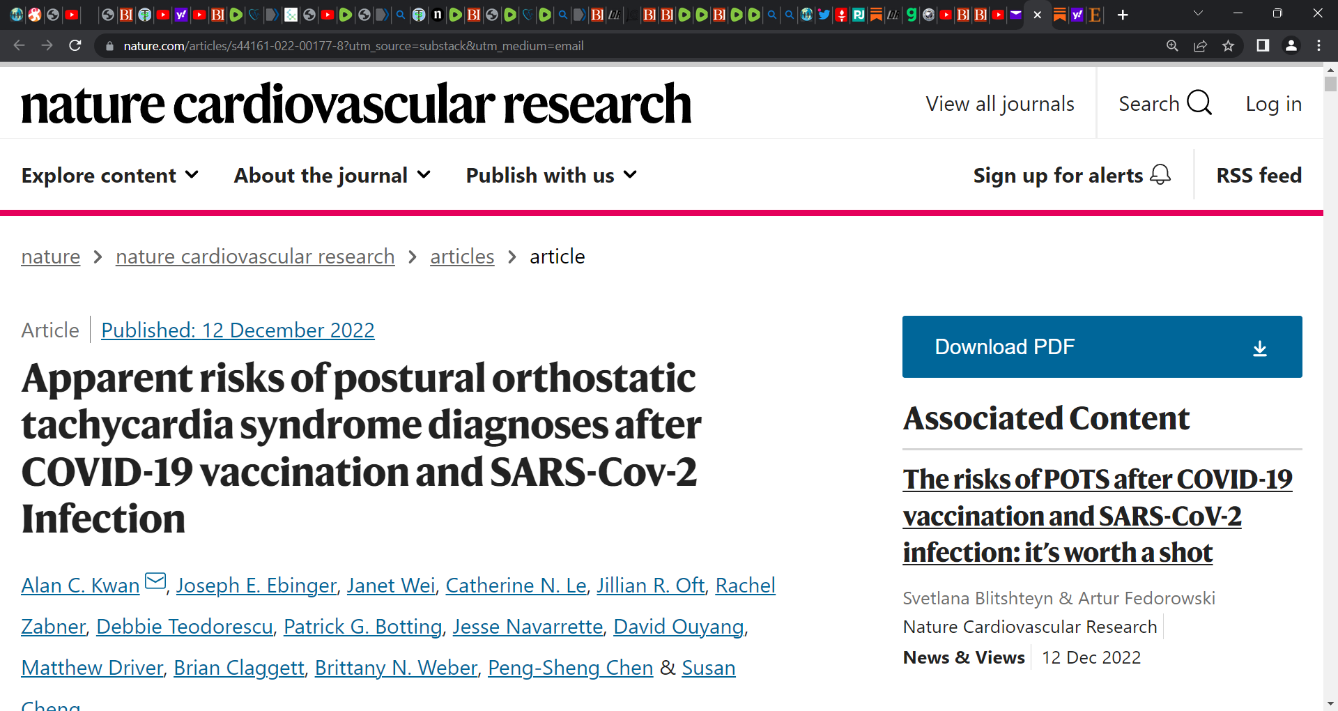Image resolution: width=1338 pixels, height=711 pixels.
Task: Click the address bar URL field
Action: pos(627,45)
